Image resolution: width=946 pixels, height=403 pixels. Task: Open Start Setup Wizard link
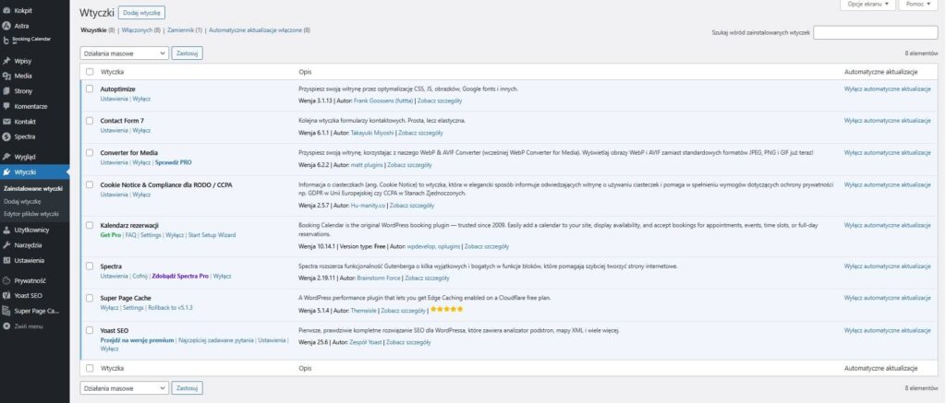coord(212,235)
